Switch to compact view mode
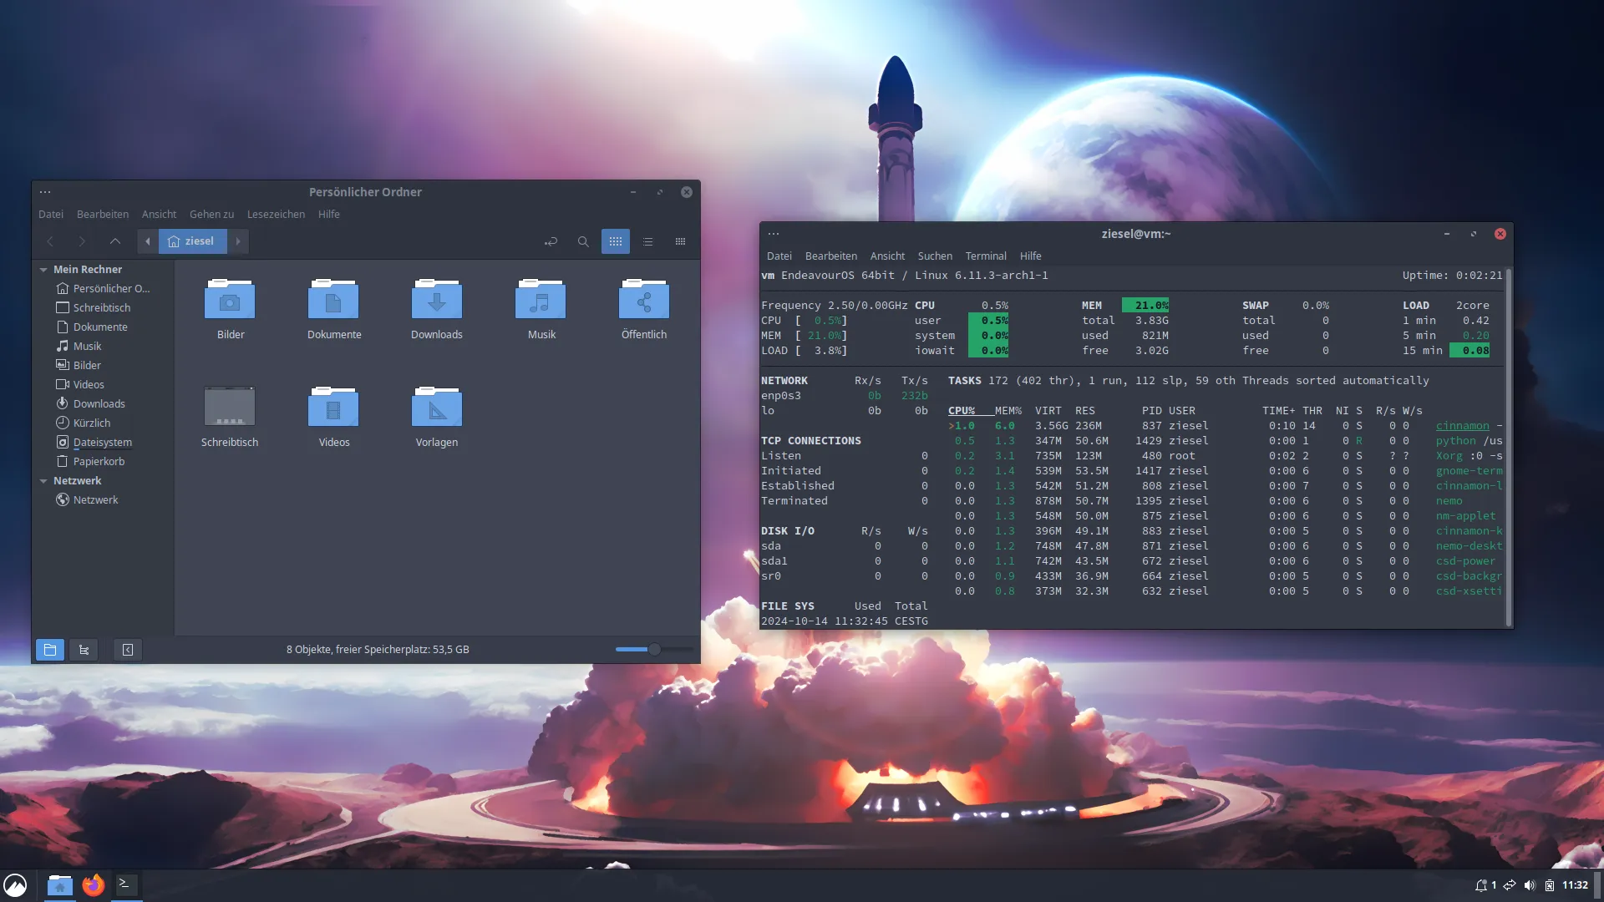This screenshot has height=902, width=1604. coord(681,241)
